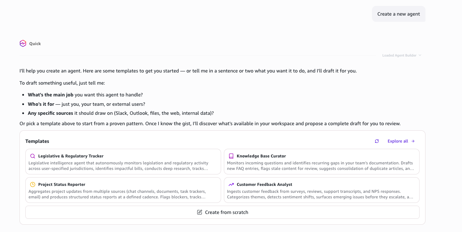Expand the Loaded Agent Builder chevron
The image size is (462, 232).
click(420, 55)
